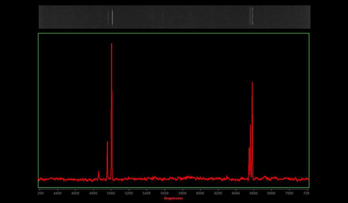Click the tallest emission peak near 5000 Angstroms

click(x=112, y=44)
